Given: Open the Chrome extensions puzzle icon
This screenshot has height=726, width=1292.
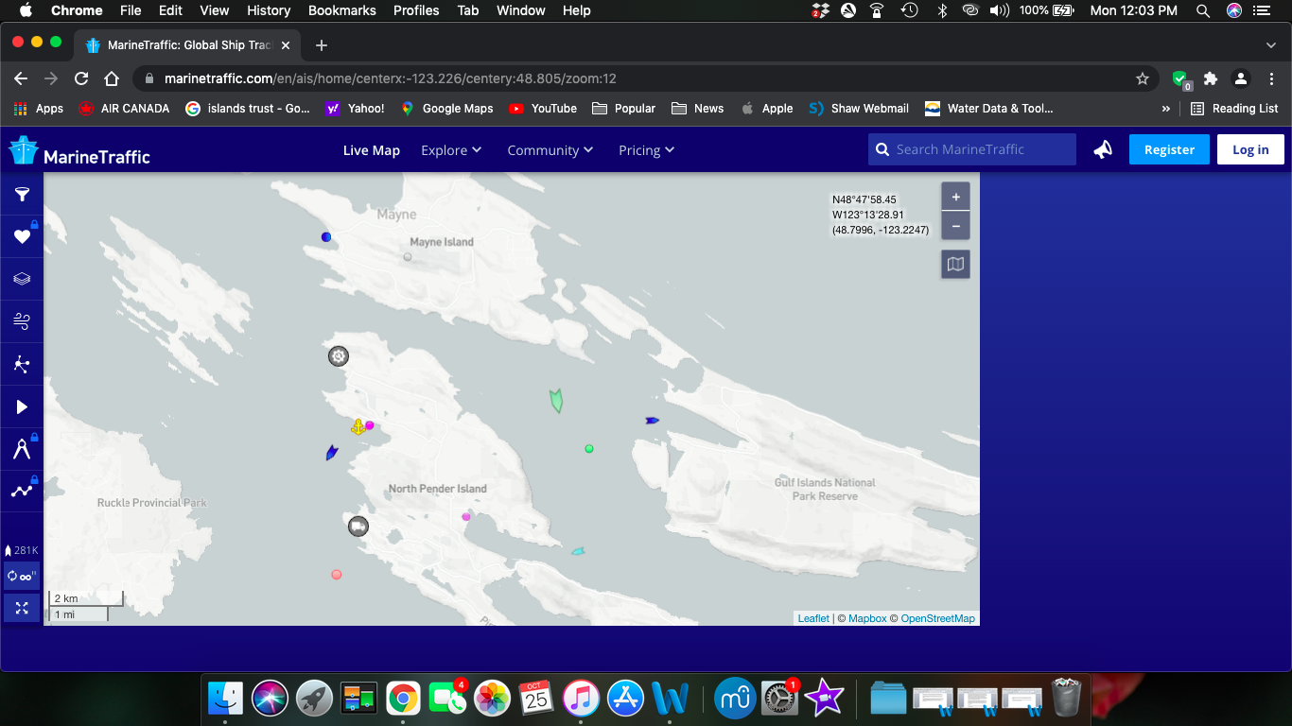Looking at the screenshot, I should tap(1211, 78).
